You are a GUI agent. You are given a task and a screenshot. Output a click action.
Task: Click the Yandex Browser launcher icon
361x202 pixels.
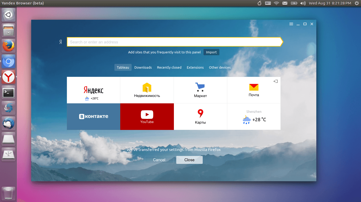8,77
